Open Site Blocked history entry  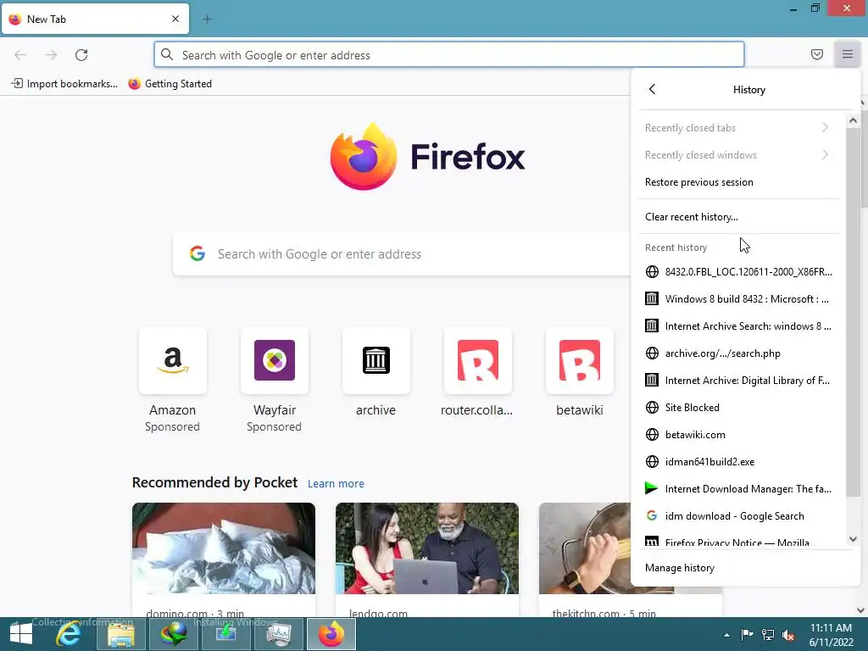(x=739, y=408)
